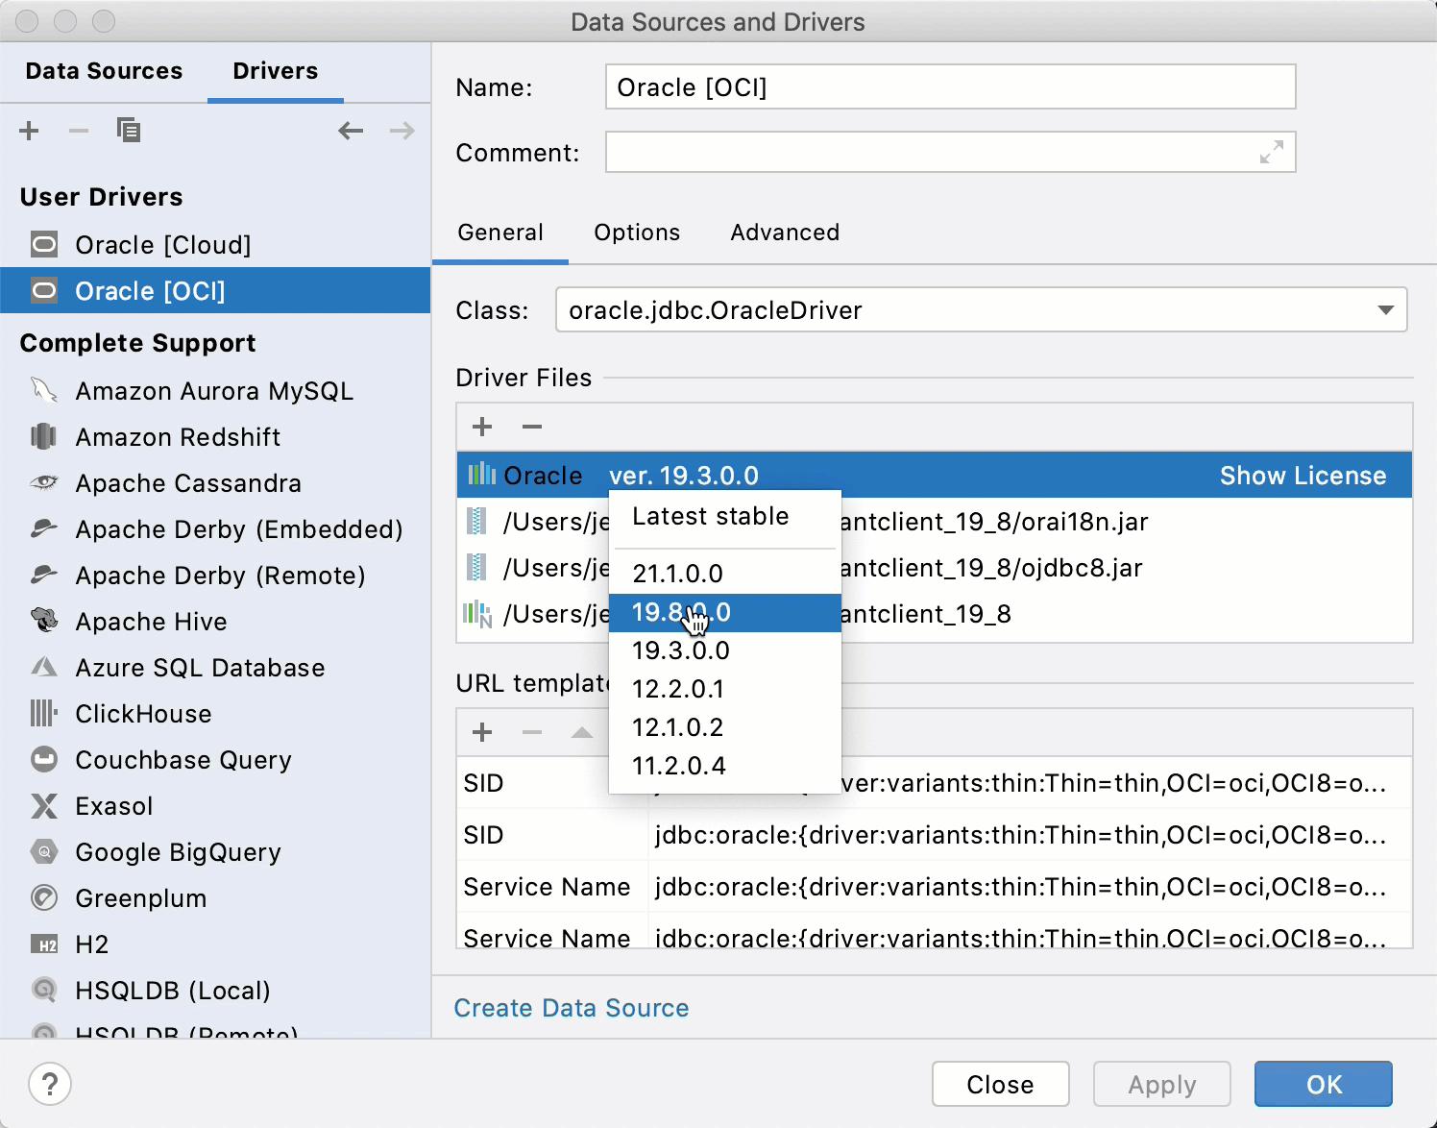Switch to the Options tab
1437x1128 pixels.
click(x=637, y=233)
